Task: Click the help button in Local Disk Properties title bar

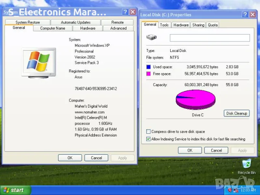Action: pos(245,15)
